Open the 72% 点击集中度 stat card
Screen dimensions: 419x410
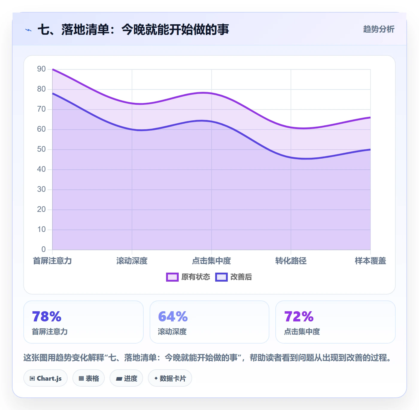335,322
